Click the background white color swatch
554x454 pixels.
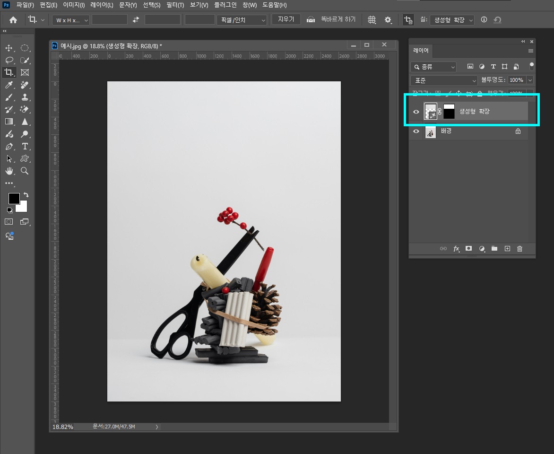point(23,208)
